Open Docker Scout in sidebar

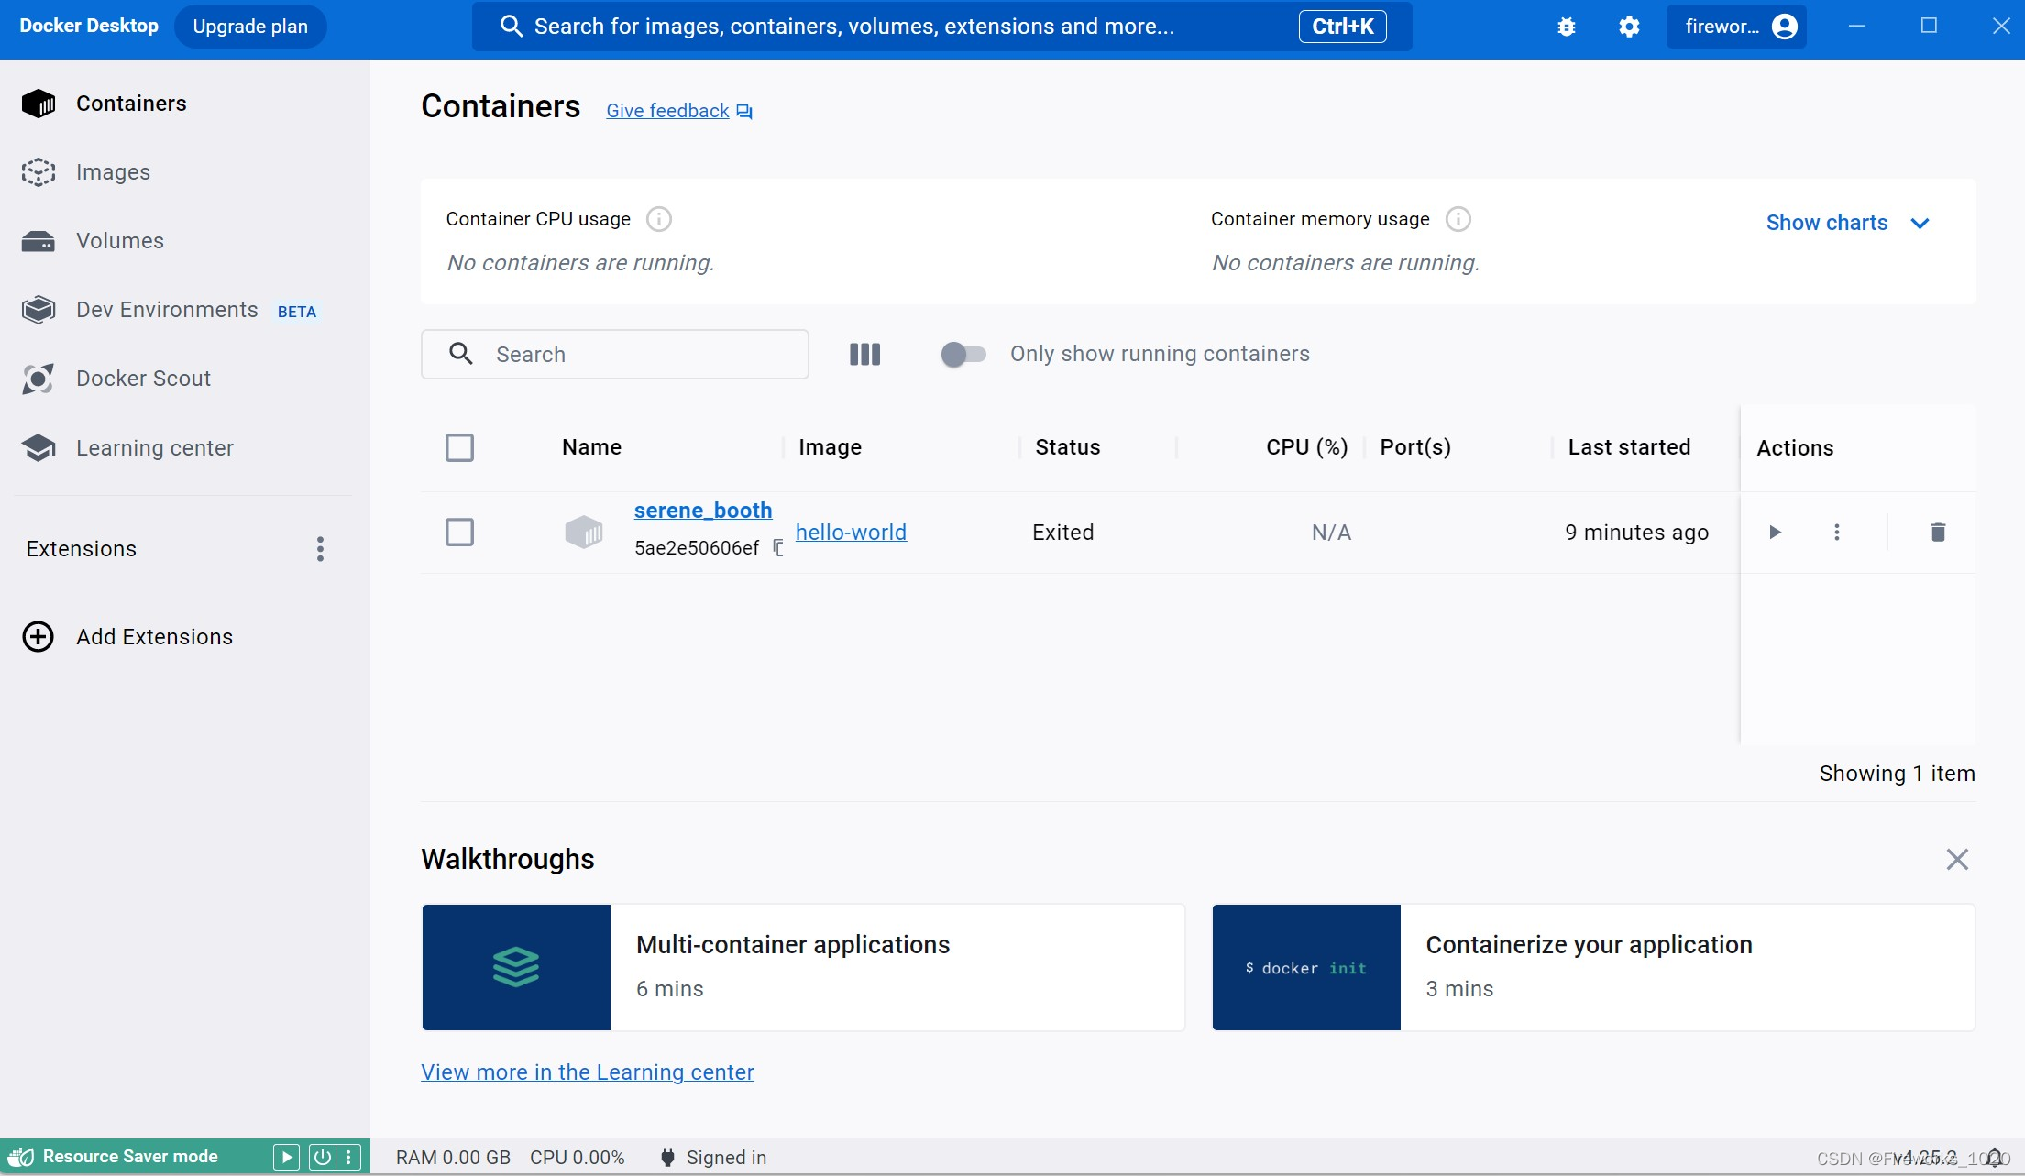[x=183, y=379]
